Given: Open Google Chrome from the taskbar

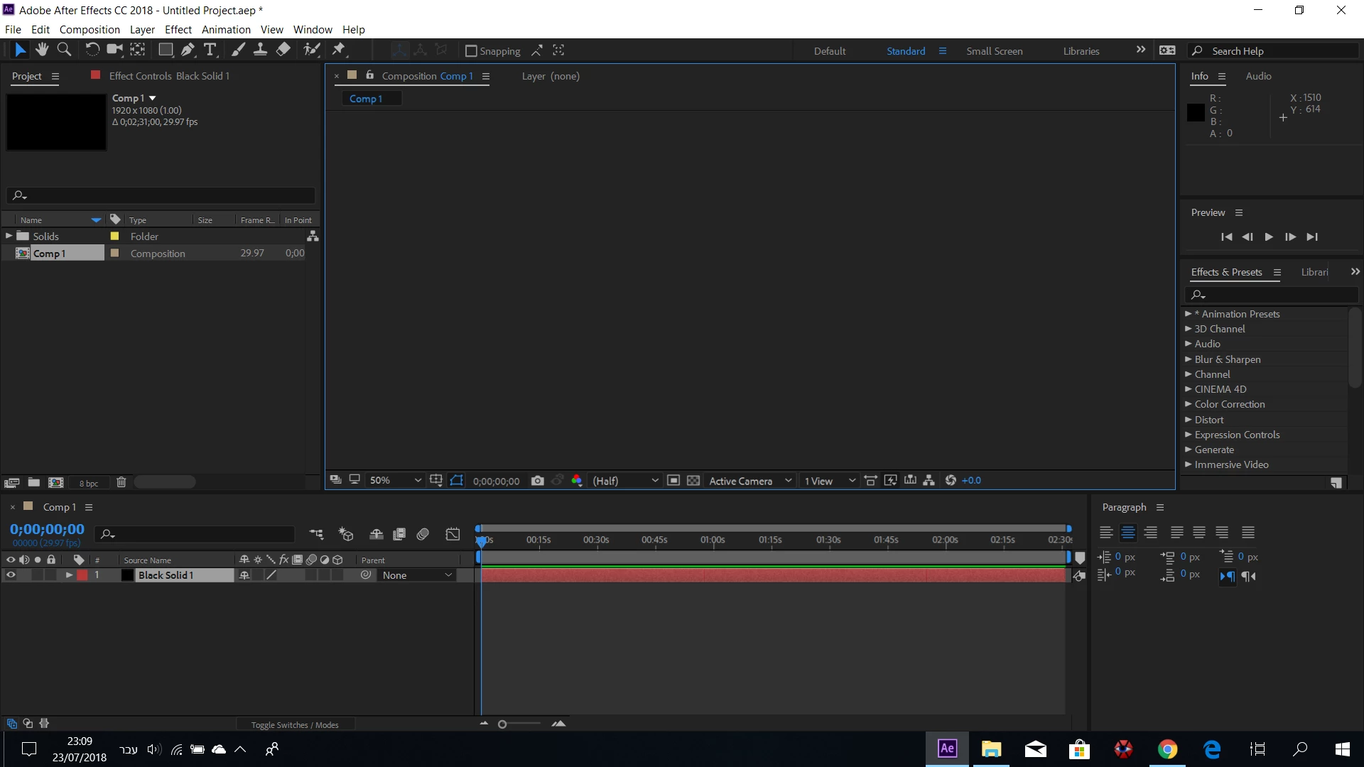Looking at the screenshot, I should click(x=1167, y=749).
